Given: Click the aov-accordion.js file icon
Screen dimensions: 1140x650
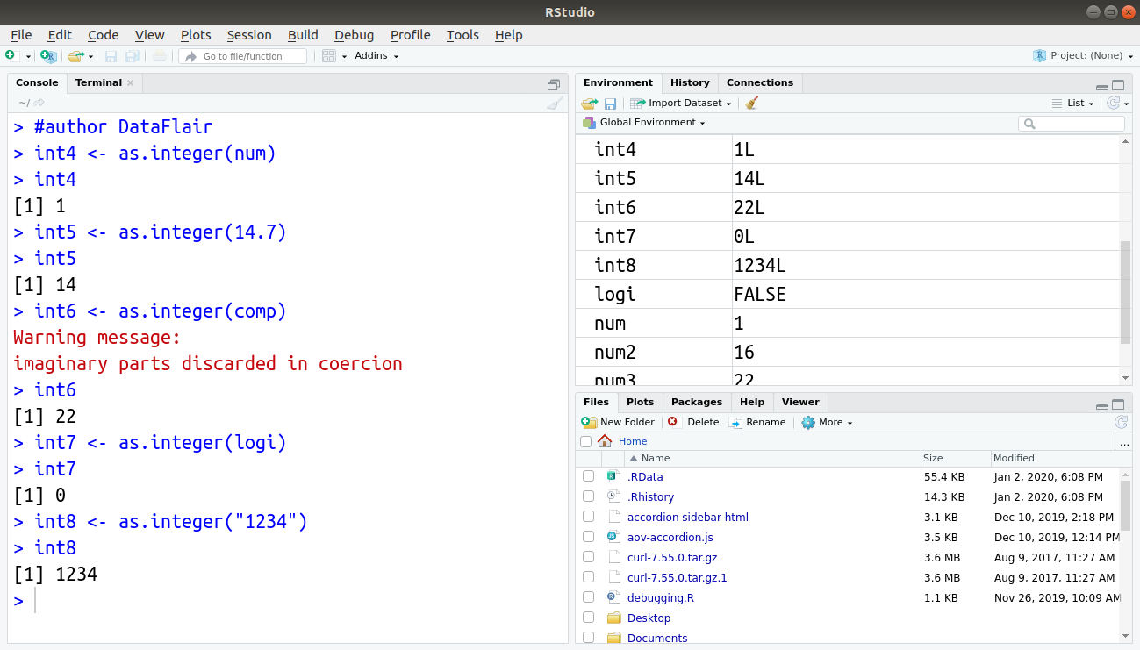Looking at the screenshot, I should [x=613, y=537].
